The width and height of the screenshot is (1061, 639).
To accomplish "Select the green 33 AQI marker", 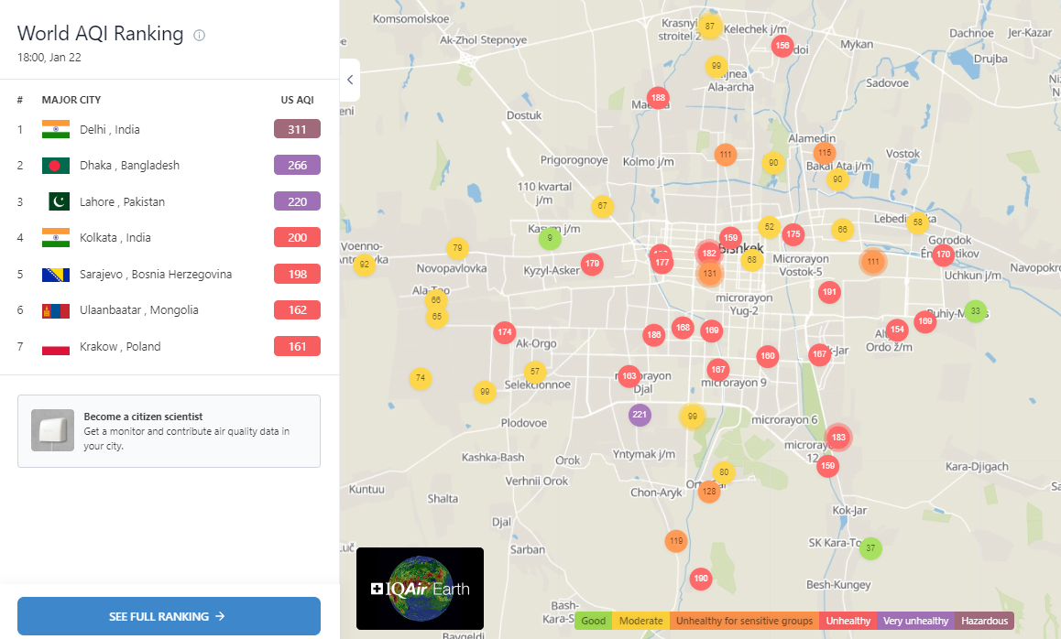I will click(975, 311).
